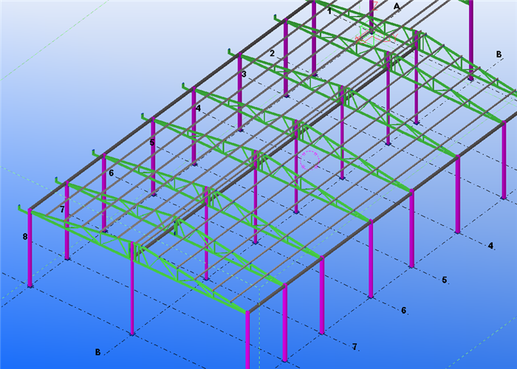Select the magenta corner column beside label 8

tap(30, 248)
